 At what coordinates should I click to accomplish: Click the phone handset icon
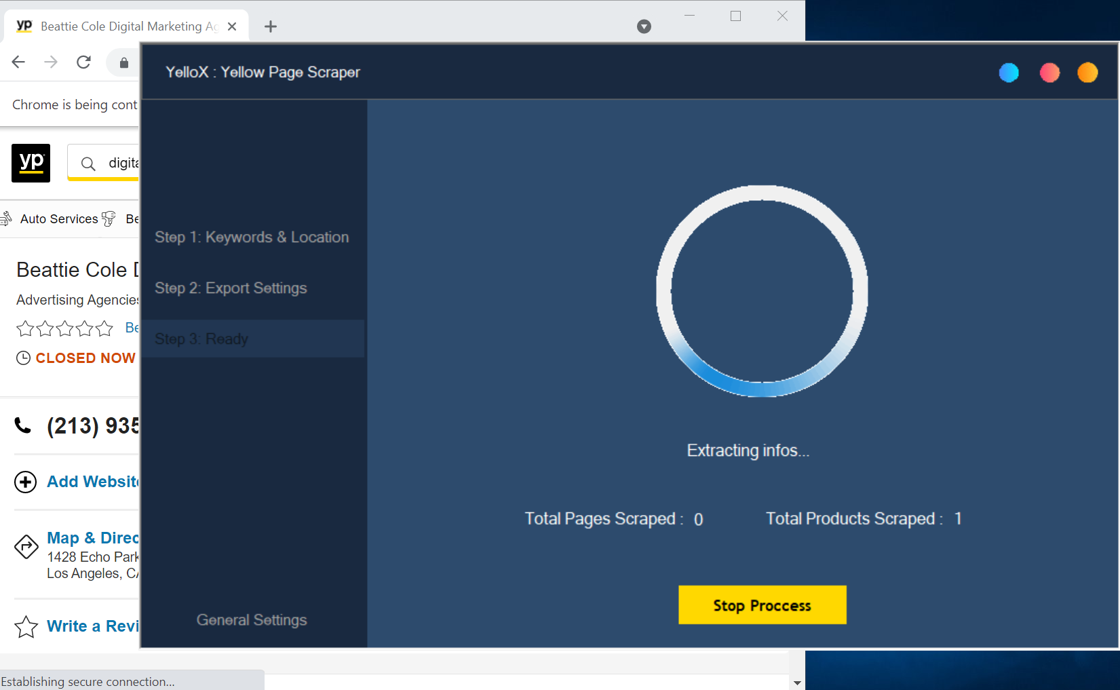[x=23, y=425]
